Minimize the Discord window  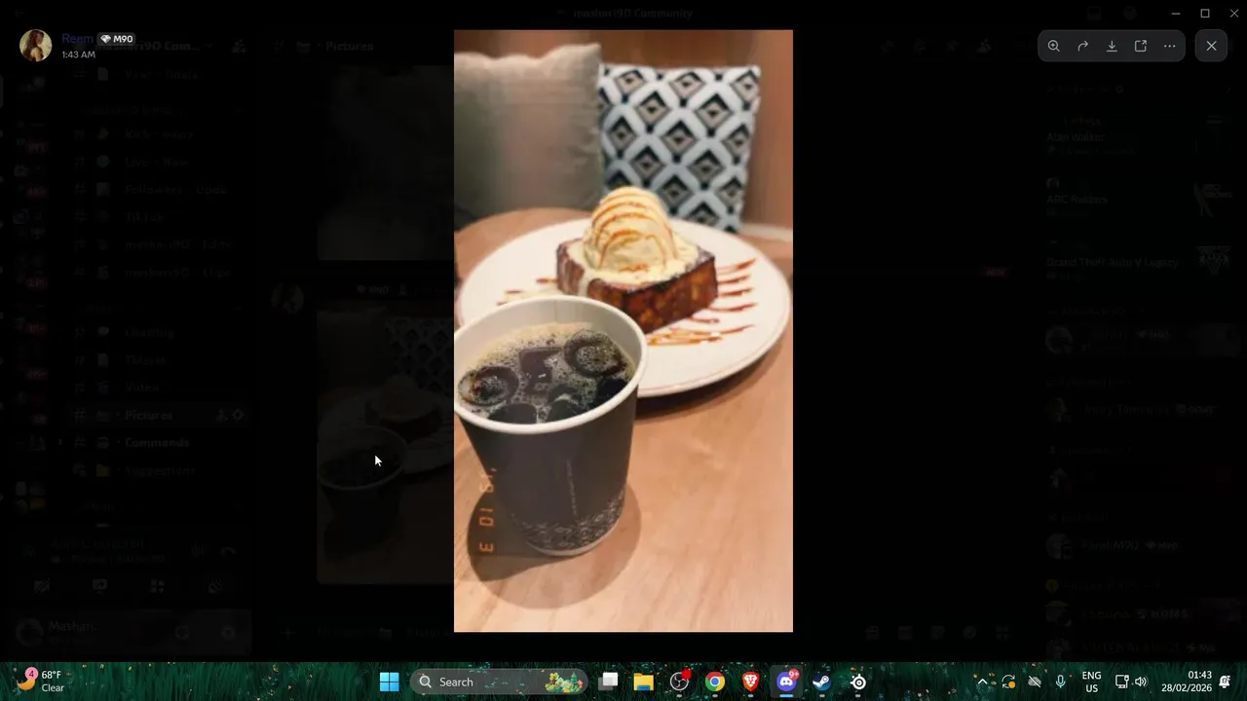(x=1177, y=13)
